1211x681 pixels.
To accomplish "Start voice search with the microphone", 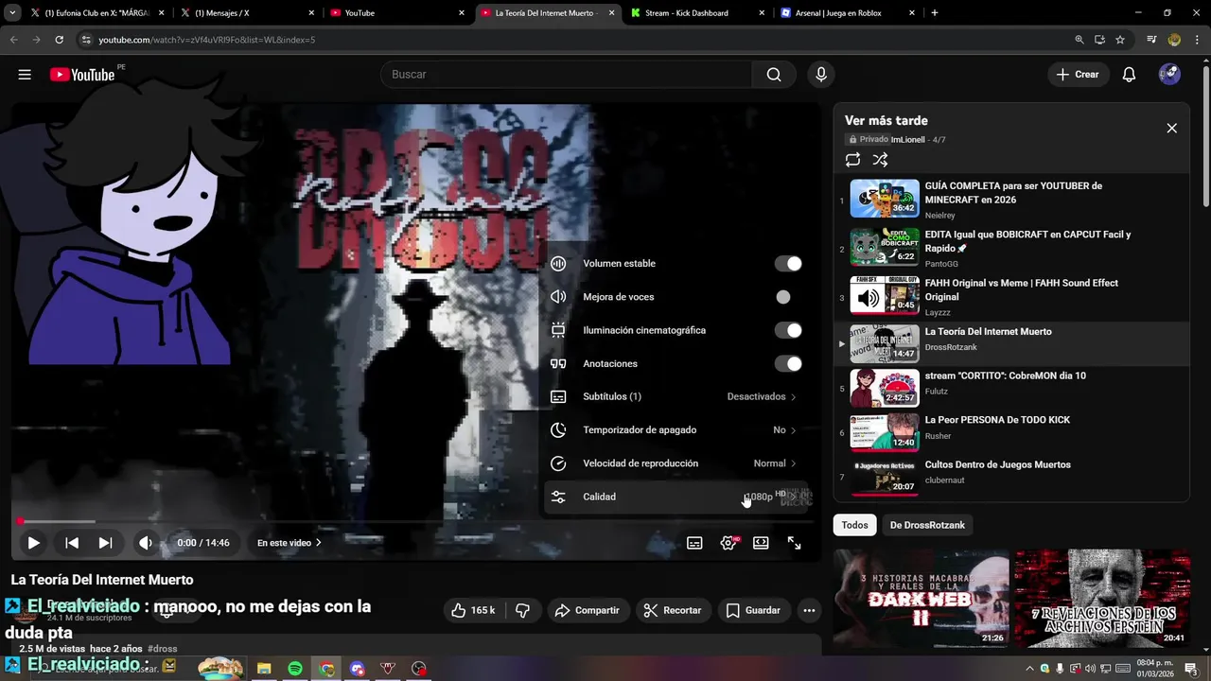I will coord(821,75).
